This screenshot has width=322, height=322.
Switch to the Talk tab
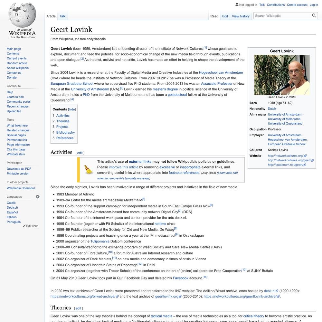[x=62, y=16]
